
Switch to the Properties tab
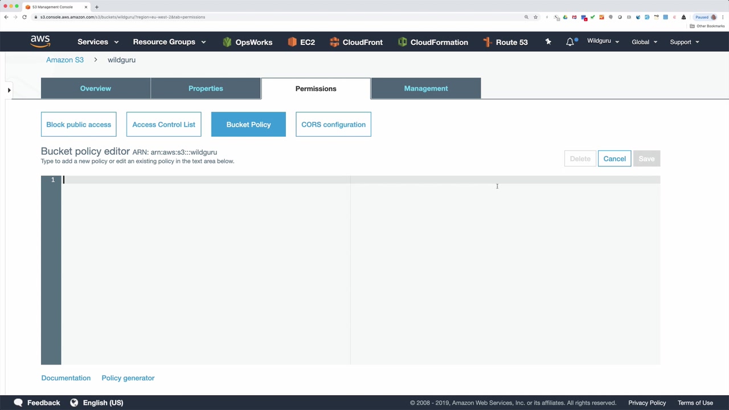pyautogui.click(x=206, y=88)
